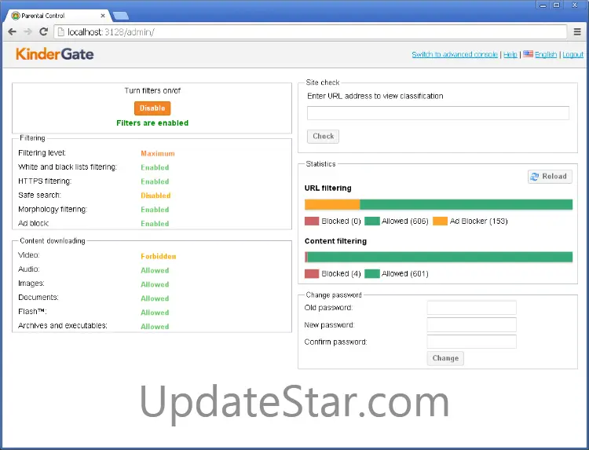The image size is (589, 450).
Task: Click the orange Ad Blocker (153) legend swatch
Action: coord(441,221)
